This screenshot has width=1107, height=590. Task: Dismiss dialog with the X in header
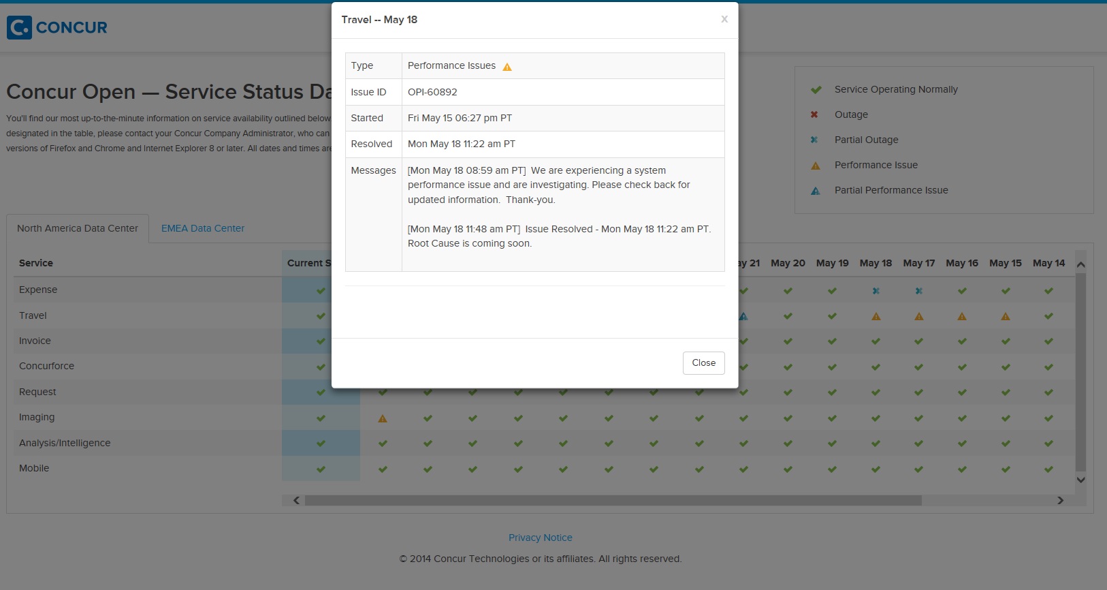pyautogui.click(x=724, y=19)
